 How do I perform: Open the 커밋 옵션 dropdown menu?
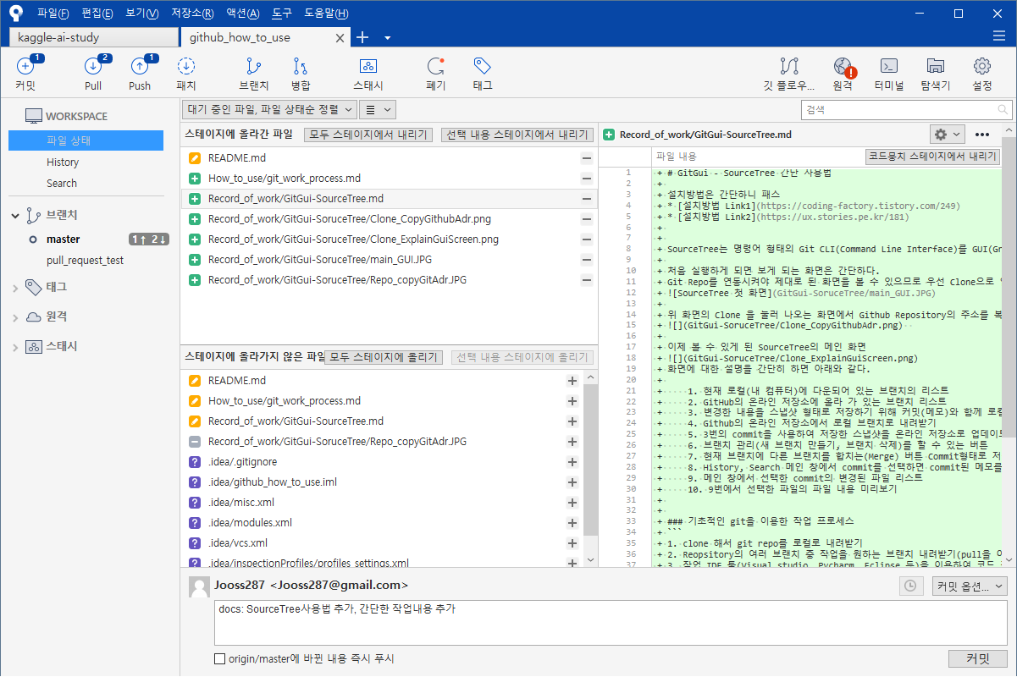tap(970, 585)
